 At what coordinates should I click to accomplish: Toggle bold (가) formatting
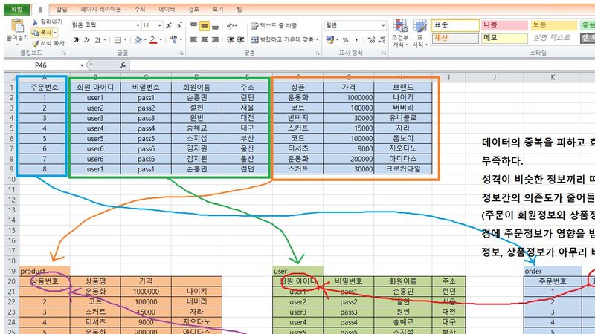(77, 40)
